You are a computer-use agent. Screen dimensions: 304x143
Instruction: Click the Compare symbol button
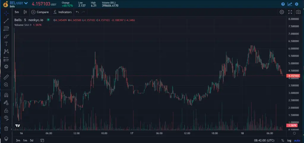click(x=40, y=12)
